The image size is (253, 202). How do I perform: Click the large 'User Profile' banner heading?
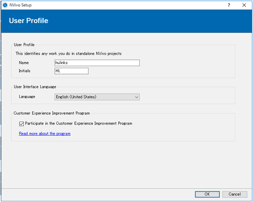(x=29, y=21)
